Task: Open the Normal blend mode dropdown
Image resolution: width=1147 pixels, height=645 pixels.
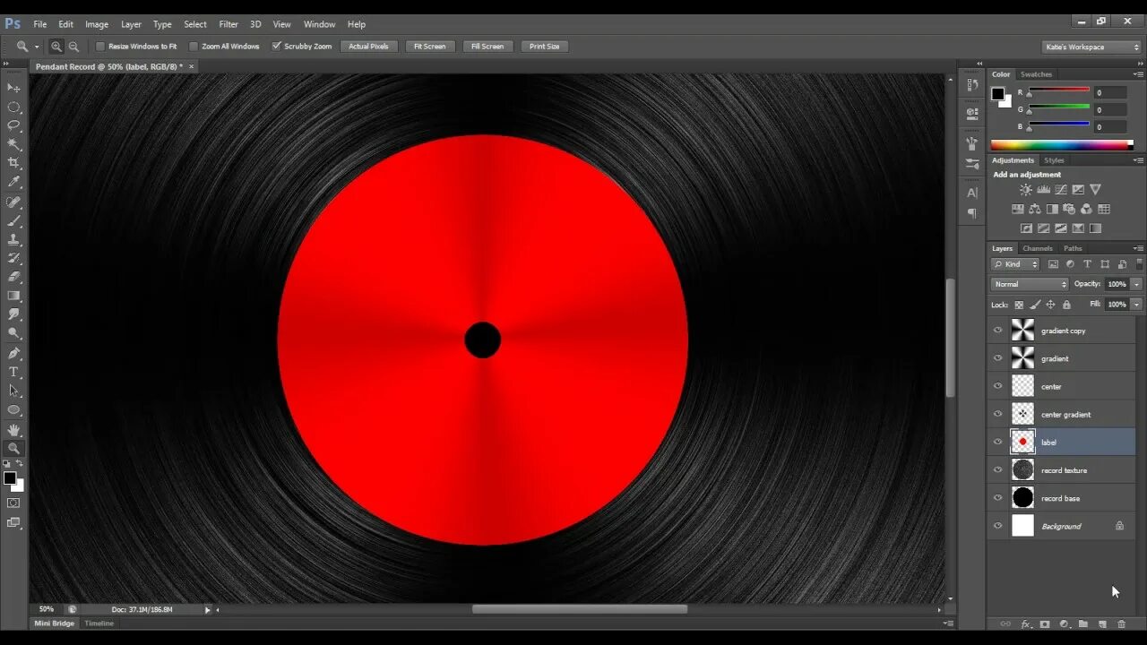Action: tap(1030, 284)
